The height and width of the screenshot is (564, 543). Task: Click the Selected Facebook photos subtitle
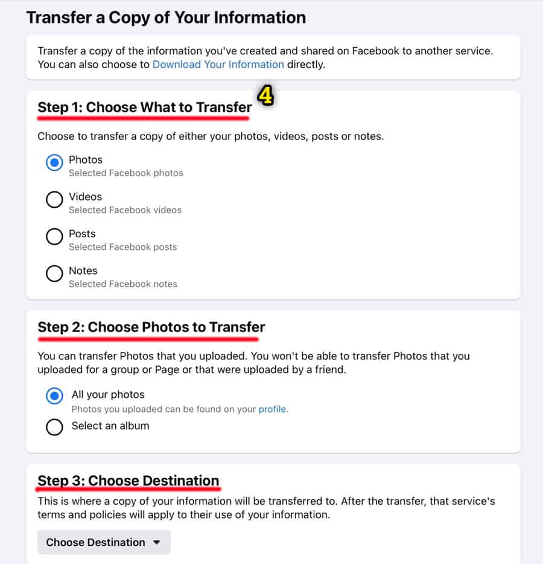[125, 173]
